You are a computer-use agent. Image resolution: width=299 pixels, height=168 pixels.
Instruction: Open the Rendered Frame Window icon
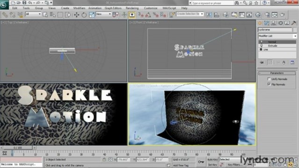tap(275, 14)
